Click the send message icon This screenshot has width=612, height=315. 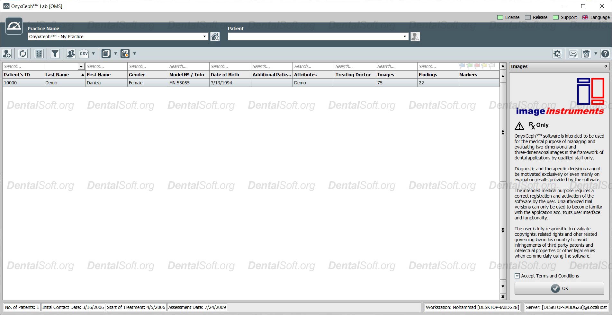click(573, 54)
